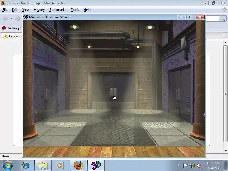Click inside Firefox search box
The width and height of the screenshot is (228, 171).
tap(212, 19)
